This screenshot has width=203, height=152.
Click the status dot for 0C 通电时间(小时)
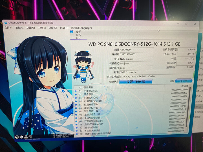[x=77, y=128]
